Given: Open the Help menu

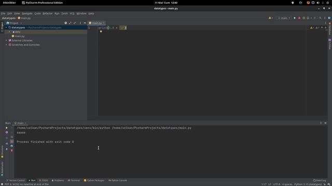Looking at the screenshot, I should tap(91, 13).
